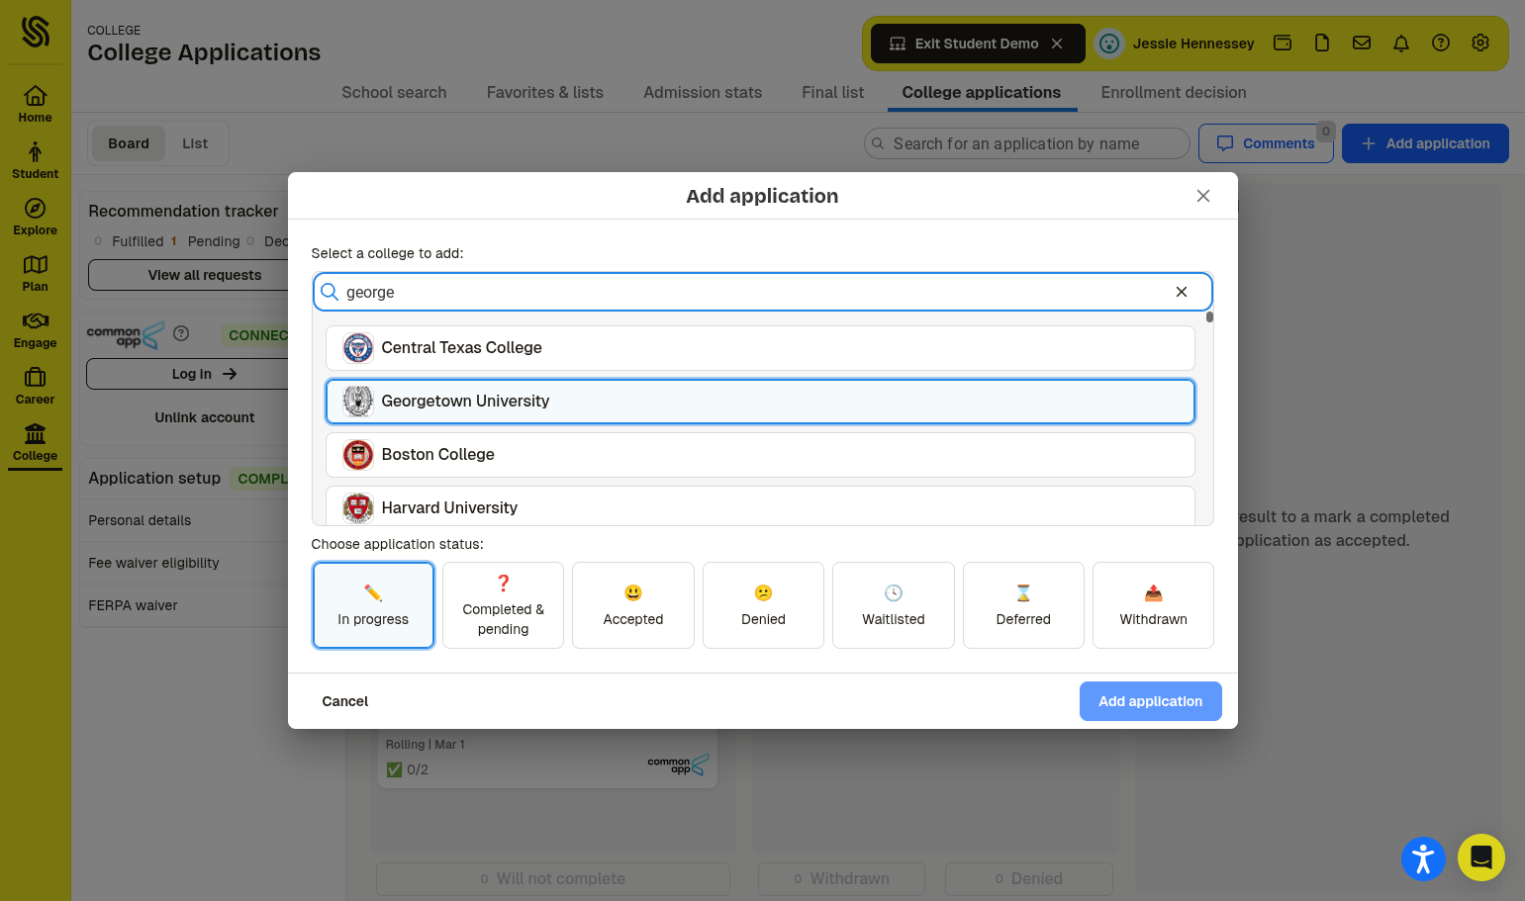This screenshot has height=901, width=1525.
Task: Confirm with dialog Add application button
Action: [x=1151, y=701]
